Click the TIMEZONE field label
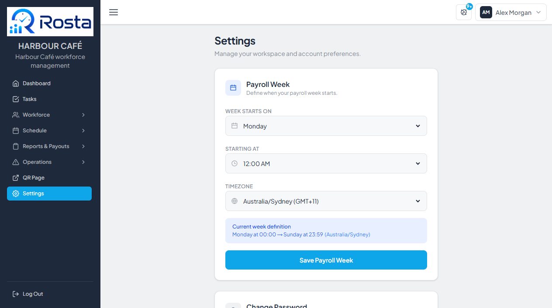Image resolution: width=552 pixels, height=308 pixels. coord(239,187)
